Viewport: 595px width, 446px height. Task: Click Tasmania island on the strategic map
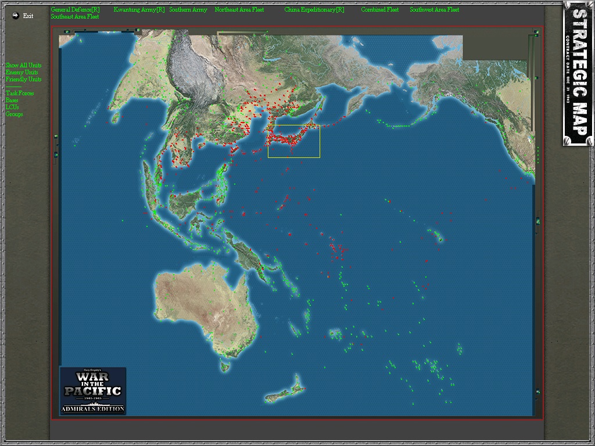[225, 366]
